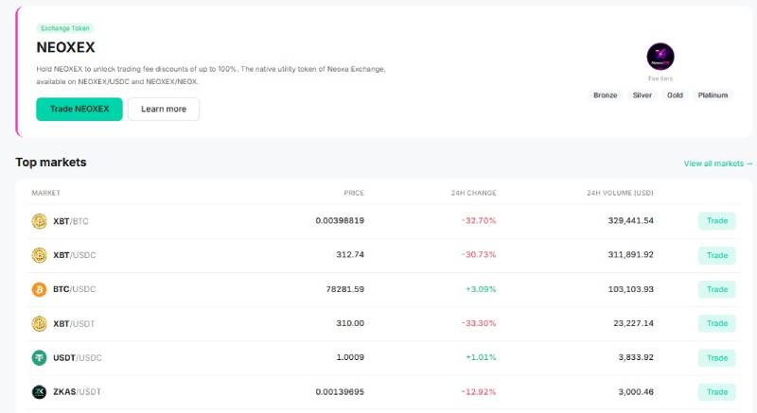This screenshot has width=757, height=413.
Task: Trade the USDT/USDC market
Action: coord(717,357)
